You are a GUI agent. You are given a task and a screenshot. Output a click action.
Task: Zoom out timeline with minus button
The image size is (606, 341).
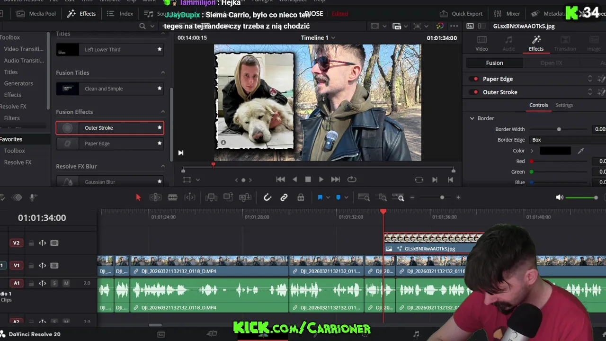pos(412,197)
